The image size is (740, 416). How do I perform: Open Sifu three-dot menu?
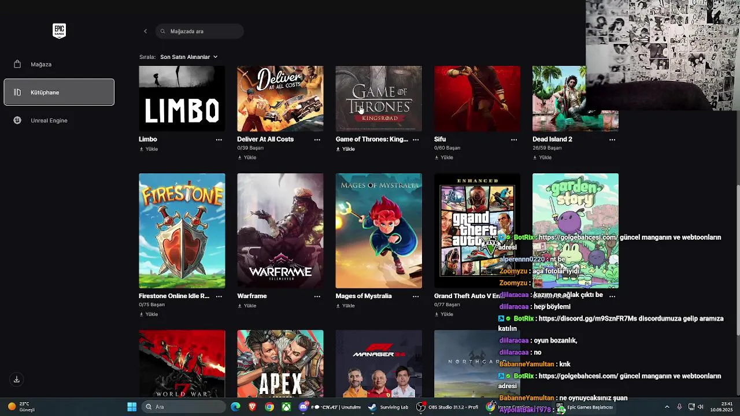(x=514, y=140)
